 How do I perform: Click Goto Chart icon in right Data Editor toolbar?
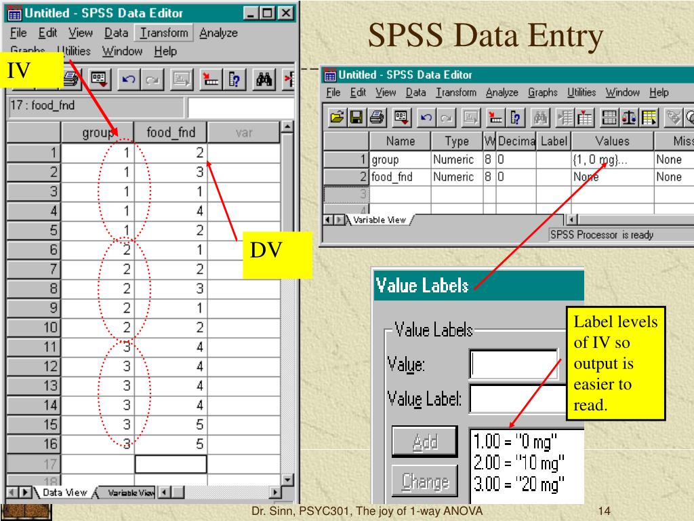coord(470,117)
